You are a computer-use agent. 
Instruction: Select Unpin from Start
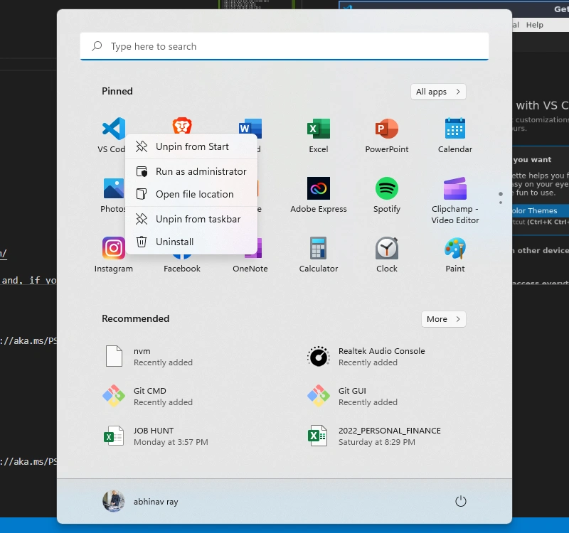click(x=191, y=146)
